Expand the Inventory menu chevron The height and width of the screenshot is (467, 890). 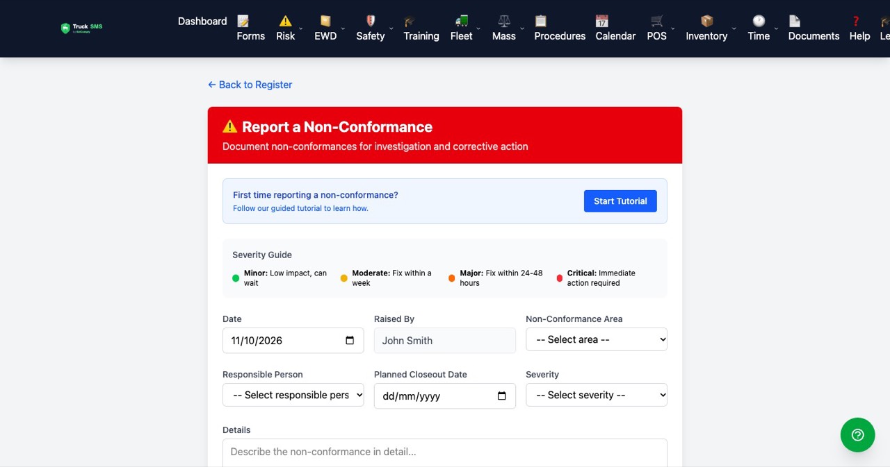tap(734, 29)
